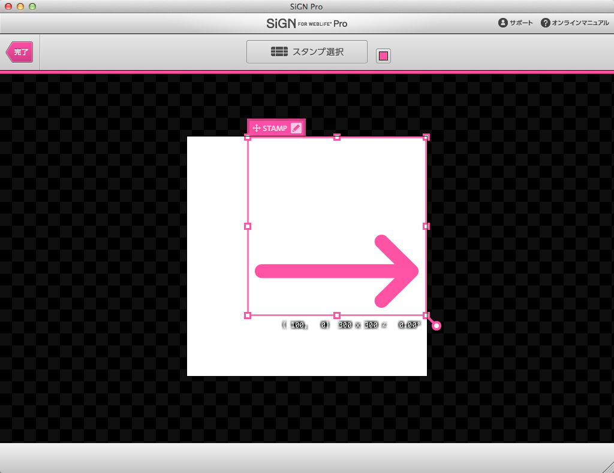Click the grid icon in スタンプ選択
This screenshot has width=614, height=473.
[279, 51]
